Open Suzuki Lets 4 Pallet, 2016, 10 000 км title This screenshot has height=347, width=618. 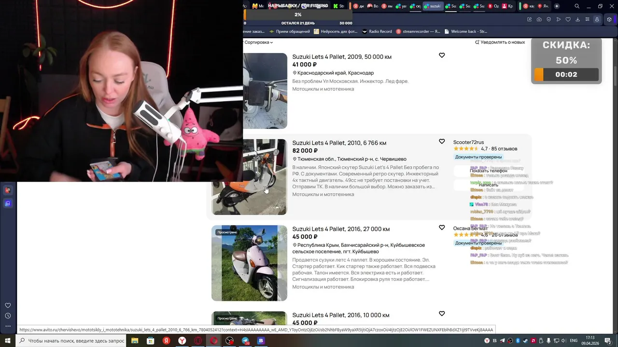pos(341,315)
